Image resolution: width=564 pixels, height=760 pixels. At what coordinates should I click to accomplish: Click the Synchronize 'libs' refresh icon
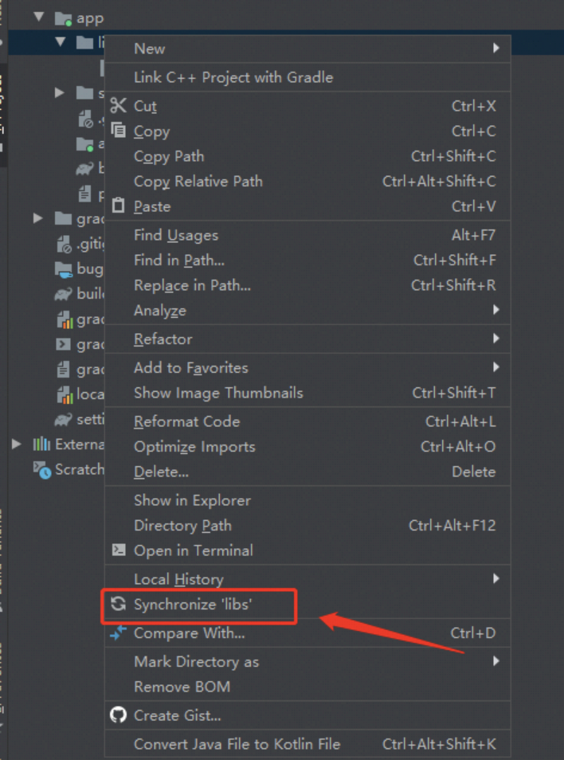point(118,604)
